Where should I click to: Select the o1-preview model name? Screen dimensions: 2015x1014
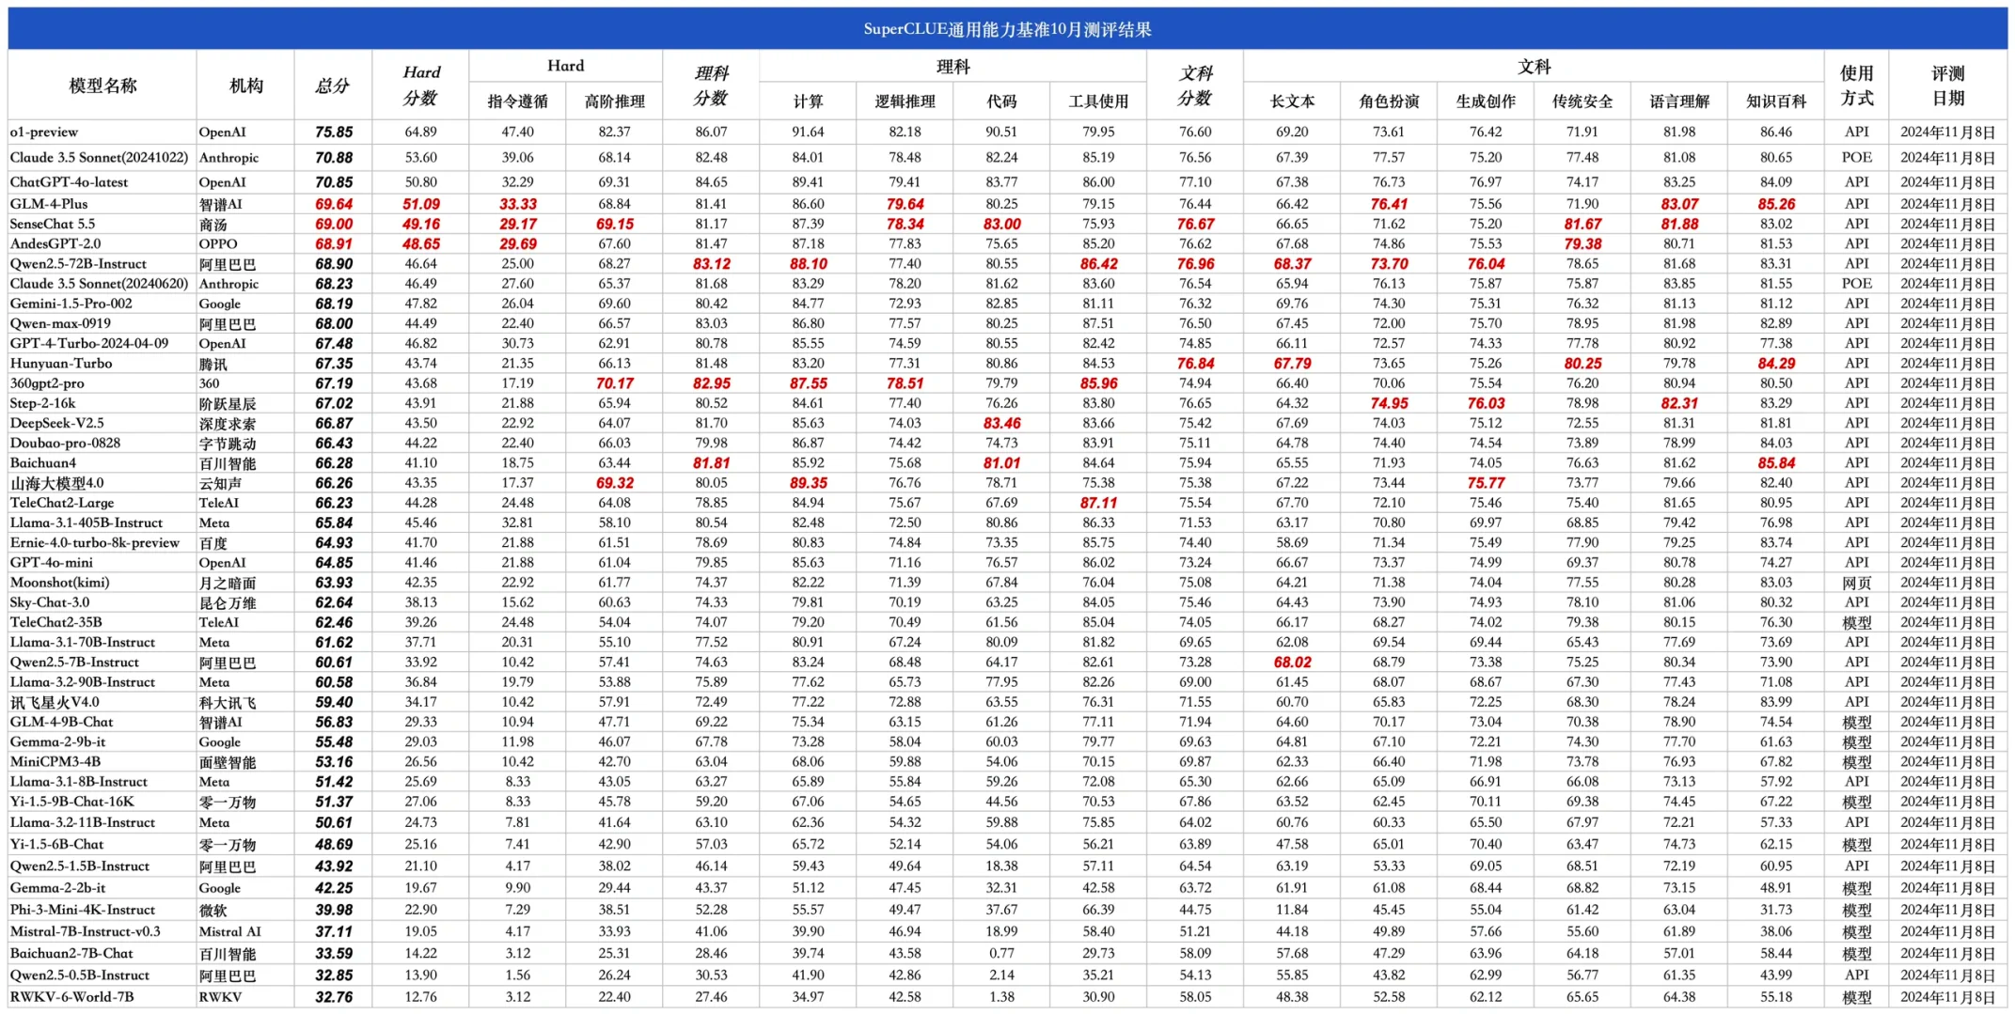pyautogui.click(x=44, y=133)
